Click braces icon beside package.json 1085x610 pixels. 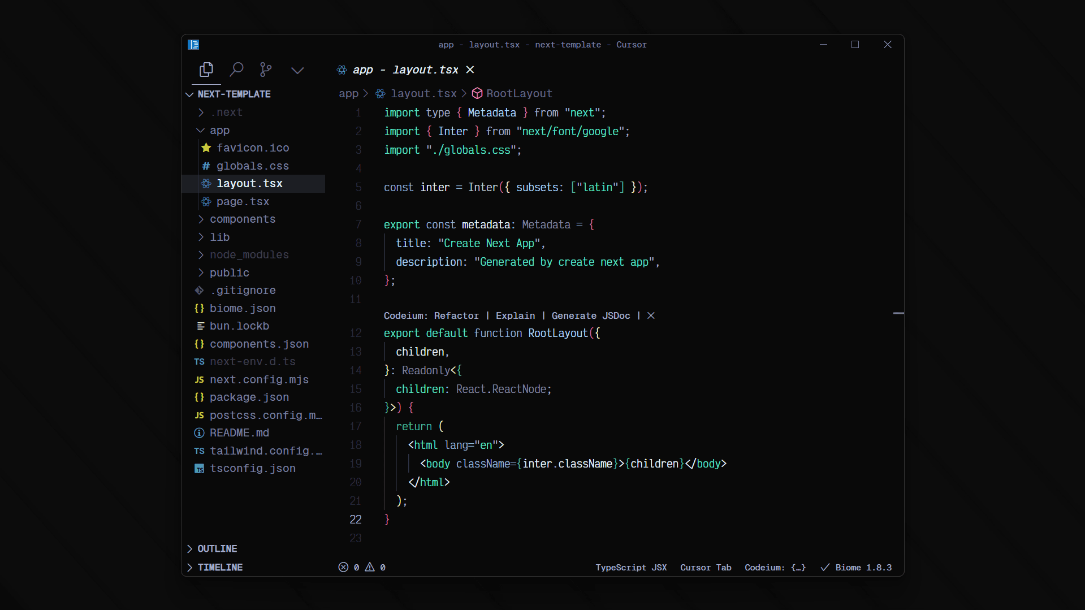pyautogui.click(x=199, y=397)
